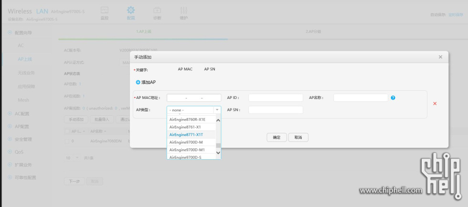The image size is (468, 207).
Task: Cancel the dialog with 取消 button
Action: click(x=298, y=137)
